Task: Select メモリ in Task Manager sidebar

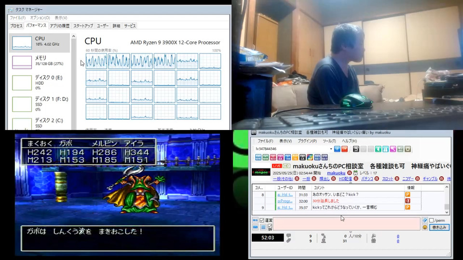Action: click(40, 62)
